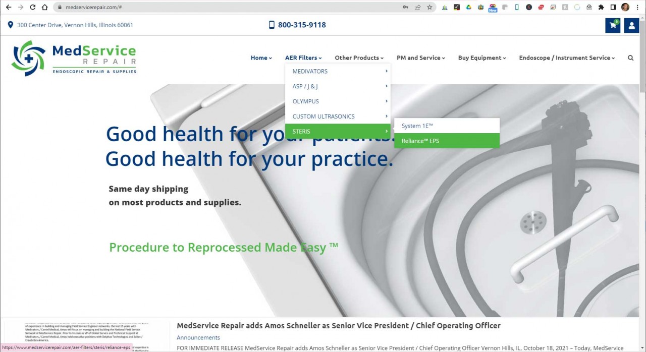Click the phone icon beside 800-315-9118
Screen dimensions: 646x352
click(272, 25)
